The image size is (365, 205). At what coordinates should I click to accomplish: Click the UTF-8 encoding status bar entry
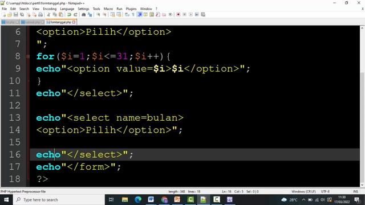(325, 191)
